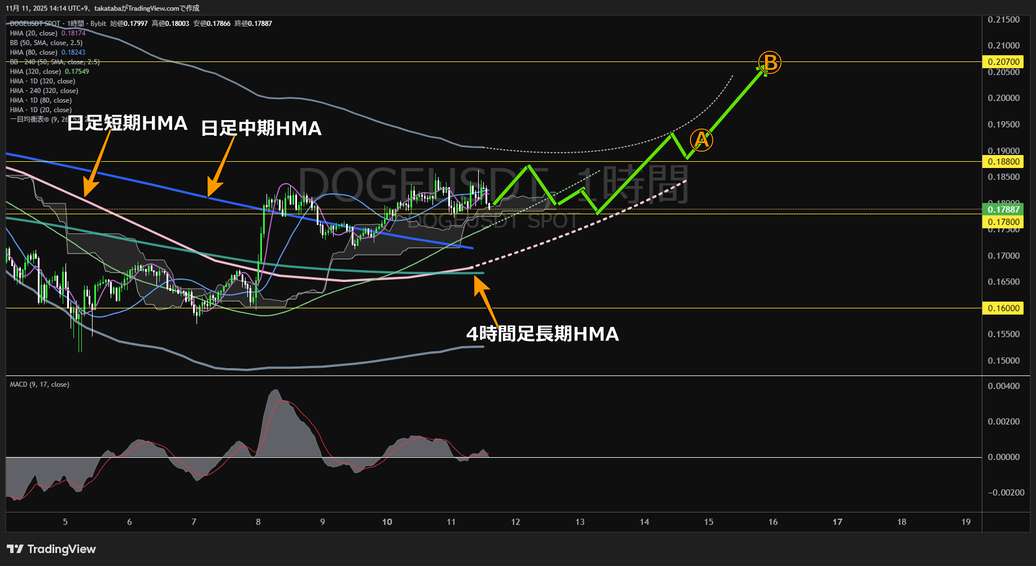The height and width of the screenshot is (566, 1036).
Task: Click 0.21500 on the price axis
Action: [1004, 20]
